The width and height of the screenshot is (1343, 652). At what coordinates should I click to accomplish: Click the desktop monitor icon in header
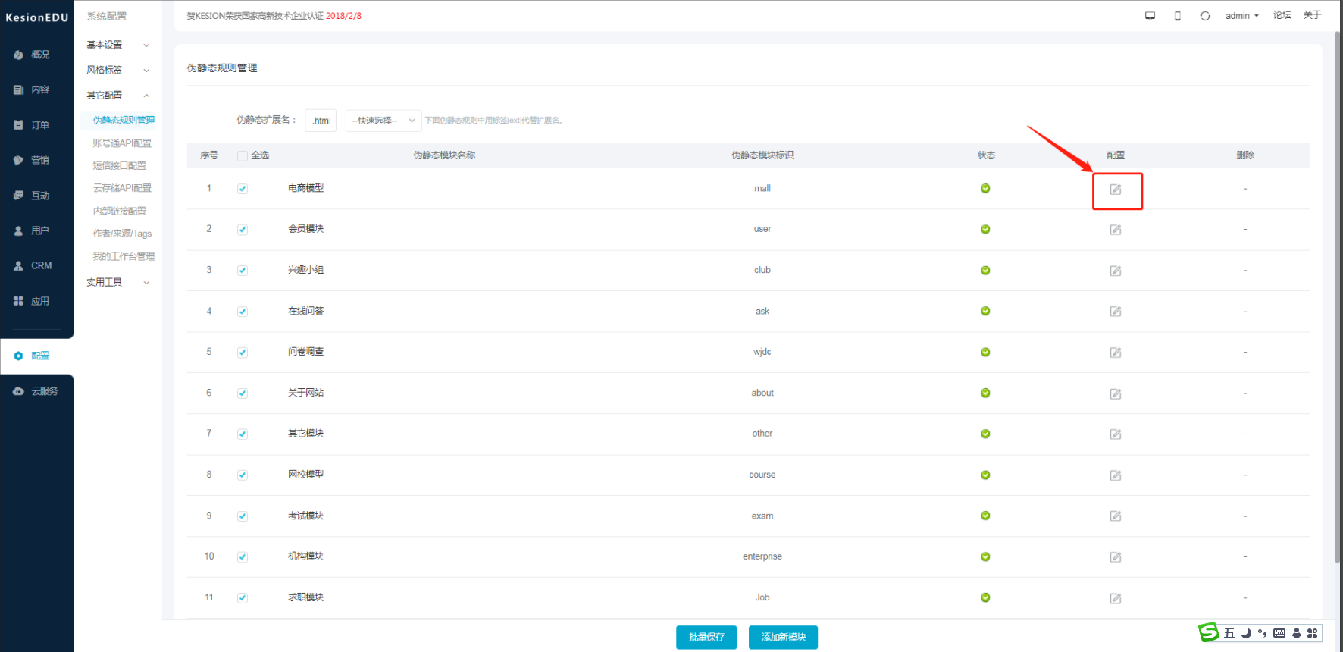point(1150,16)
